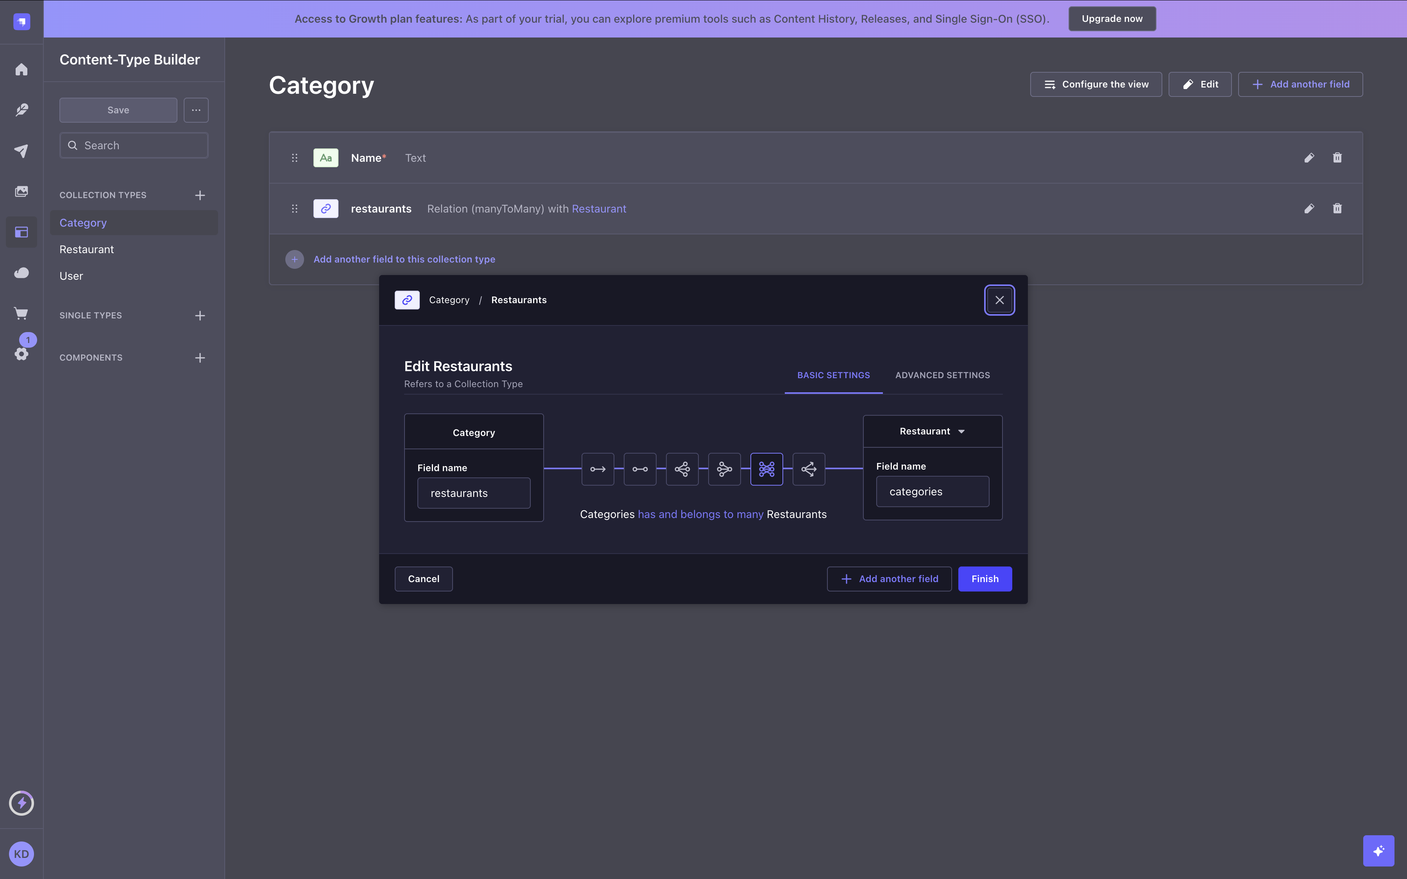The image size is (1407, 879).
Task: Open the KD profile avatar menu
Action: 21,854
